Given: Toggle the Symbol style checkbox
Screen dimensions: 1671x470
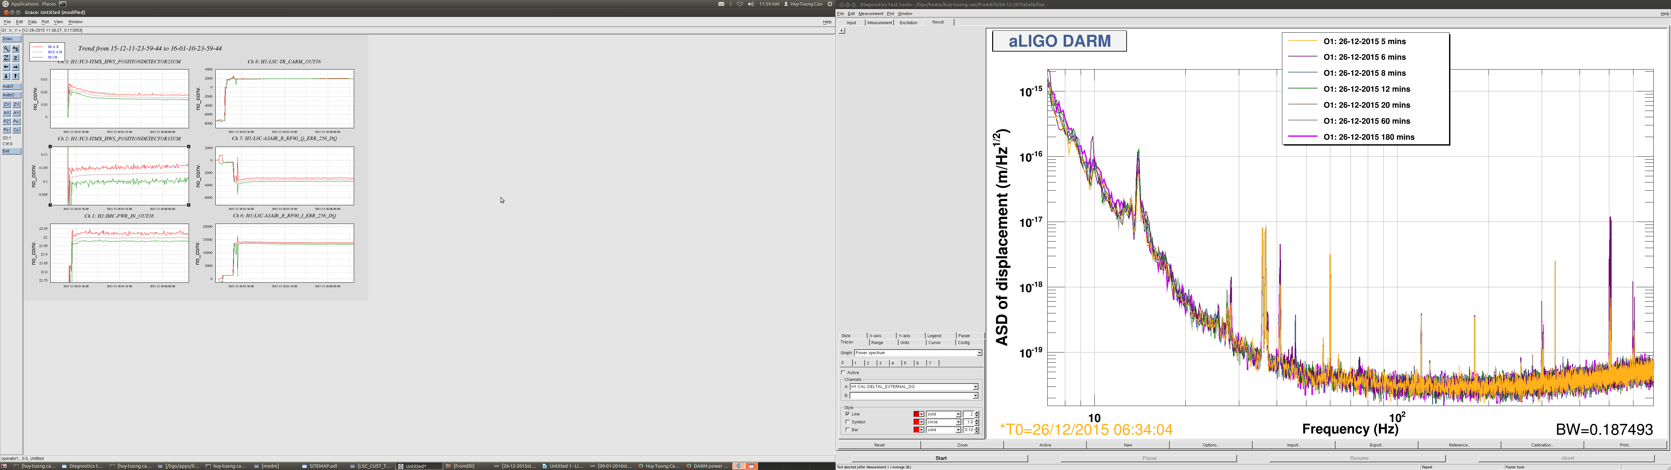Looking at the screenshot, I should [x=848, y=422].
